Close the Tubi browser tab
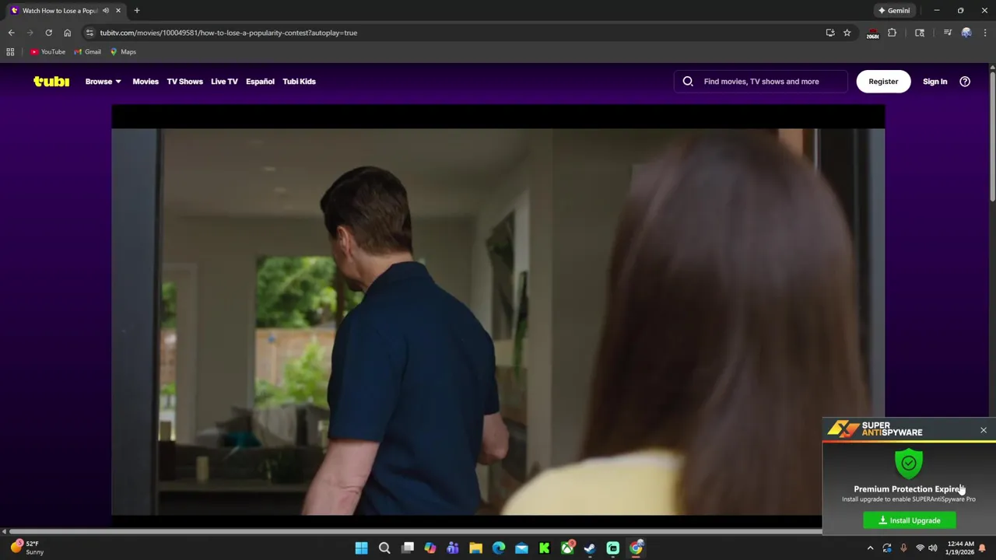Screen dimensions: 996x560 (118, 11)
